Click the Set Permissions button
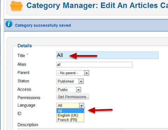 (73, 97)
